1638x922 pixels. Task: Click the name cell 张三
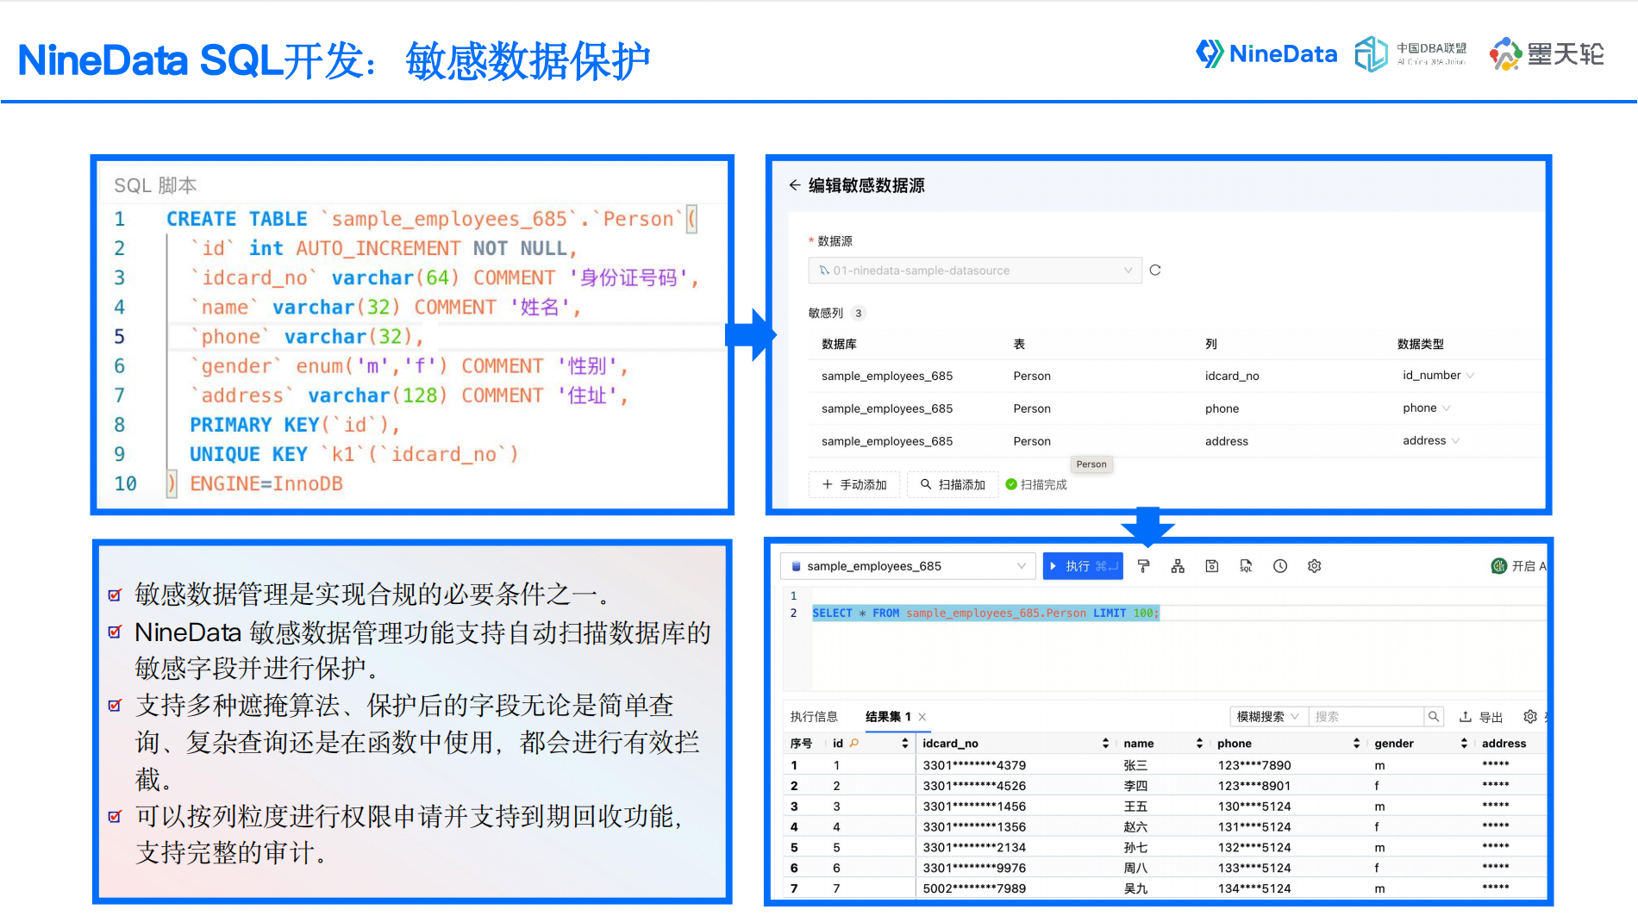click(x=1135, y=765)
